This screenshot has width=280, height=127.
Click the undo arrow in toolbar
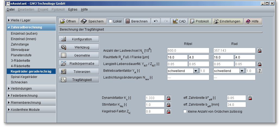click(x=156, y=21)
